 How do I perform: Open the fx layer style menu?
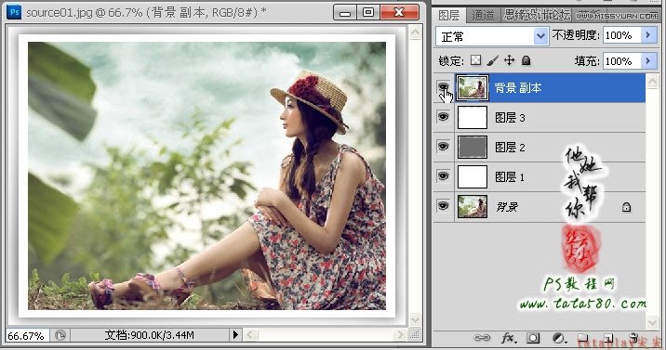coord(509,338)
